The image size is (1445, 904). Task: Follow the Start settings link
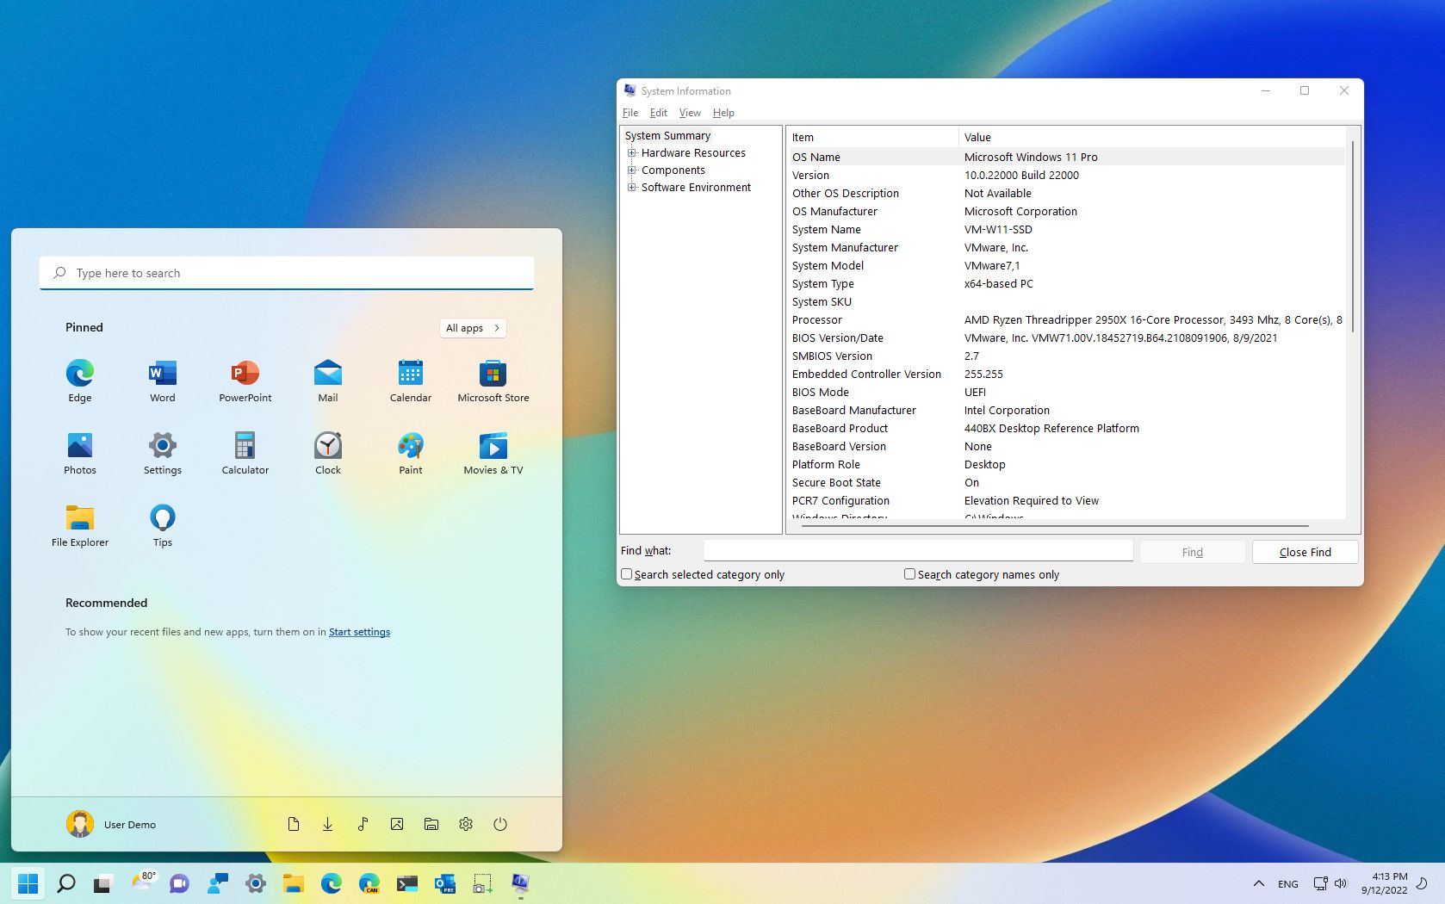coord(359,631)
